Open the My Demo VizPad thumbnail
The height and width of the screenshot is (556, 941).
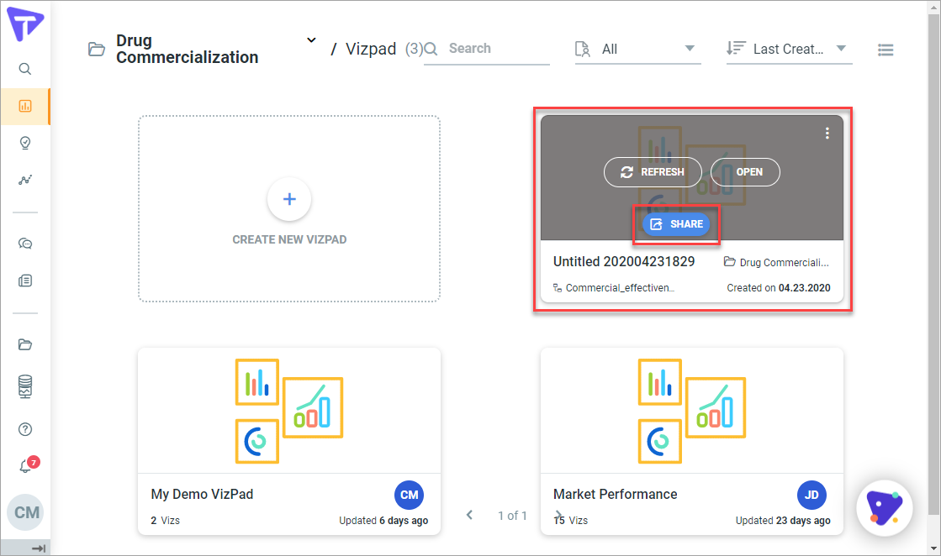point(289,411)
